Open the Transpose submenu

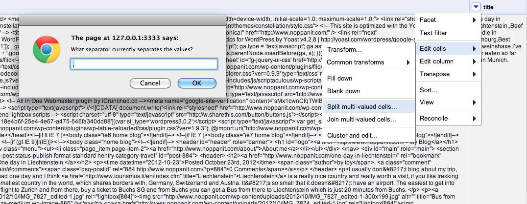pos(447,74)
